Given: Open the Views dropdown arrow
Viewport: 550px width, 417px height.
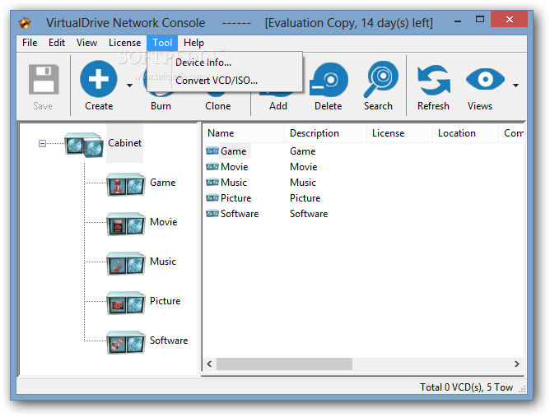Looking at the screenshot, I should click(x=515, y=86).
